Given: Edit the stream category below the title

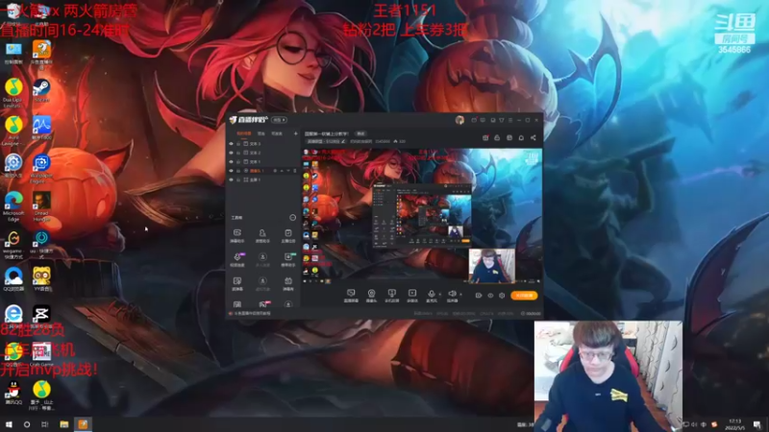Looking at the screenshot, I should (x=325, y=141).
